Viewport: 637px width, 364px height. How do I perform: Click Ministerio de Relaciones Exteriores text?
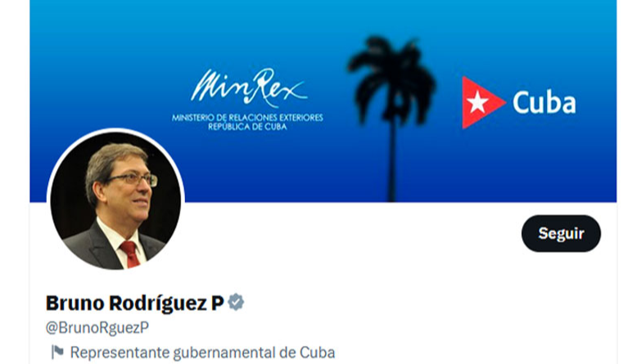[x=247, y=118]
